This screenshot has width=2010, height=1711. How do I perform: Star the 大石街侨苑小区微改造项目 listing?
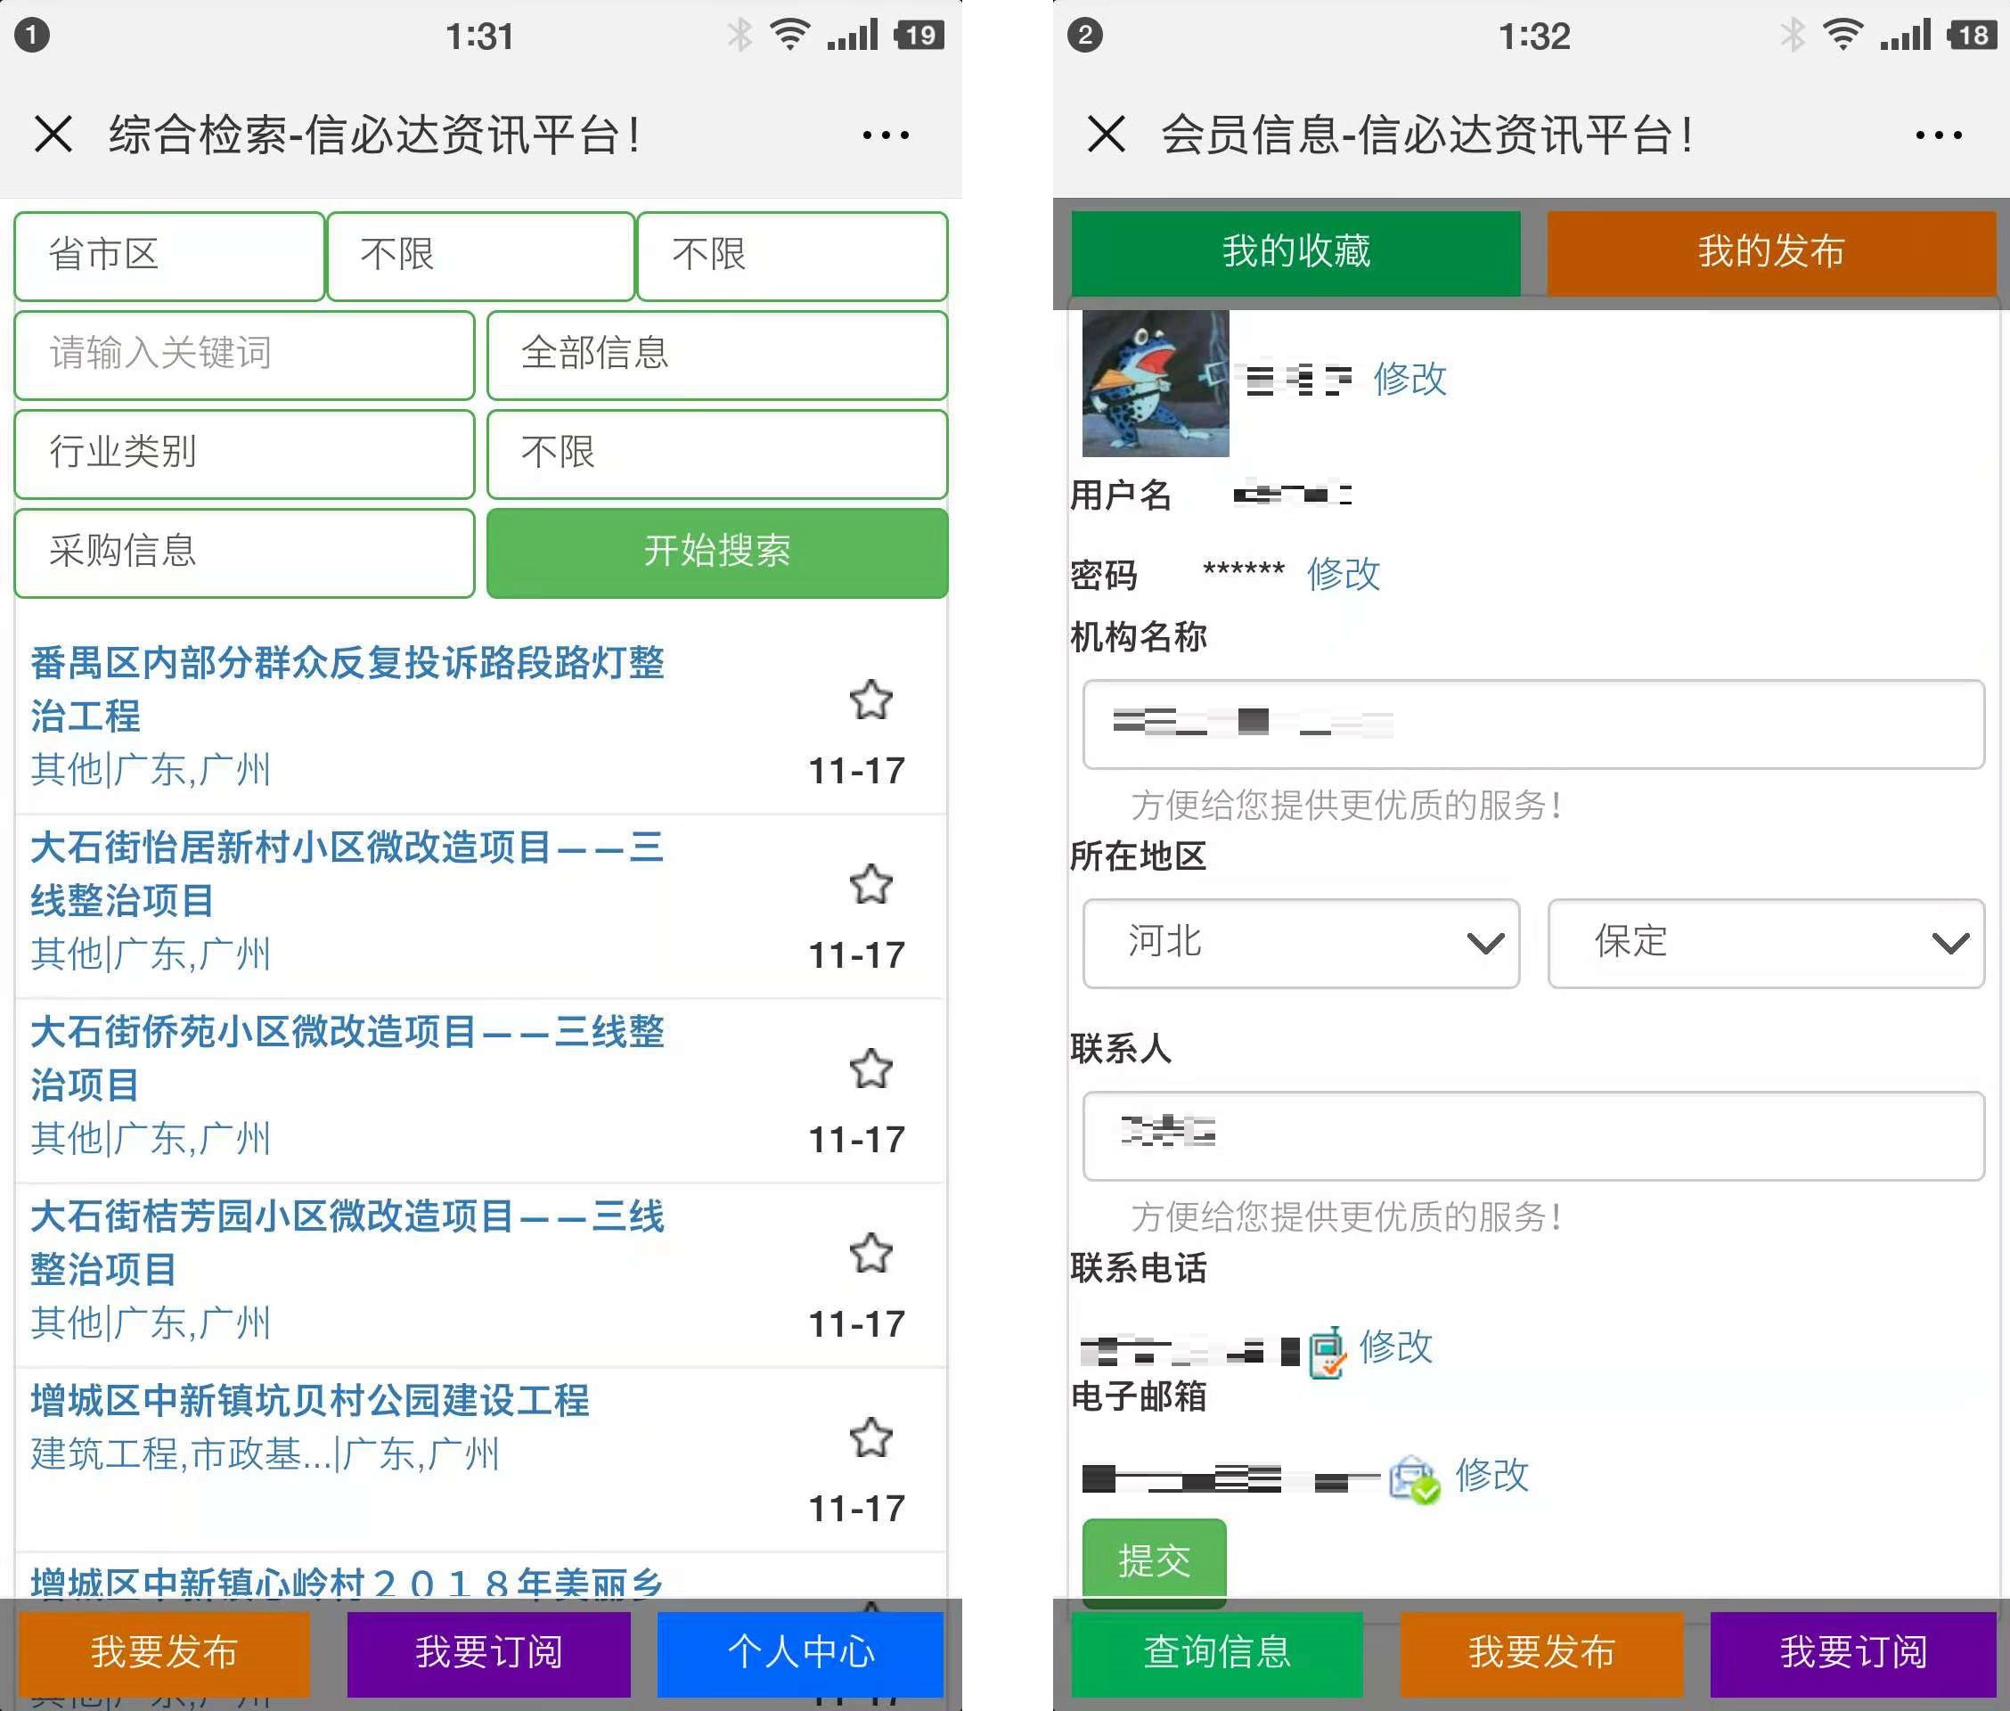coord(870,1068)
